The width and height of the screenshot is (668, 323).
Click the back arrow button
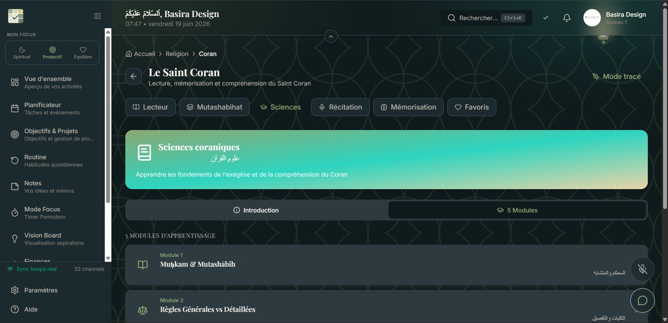(x=133, y=76)
